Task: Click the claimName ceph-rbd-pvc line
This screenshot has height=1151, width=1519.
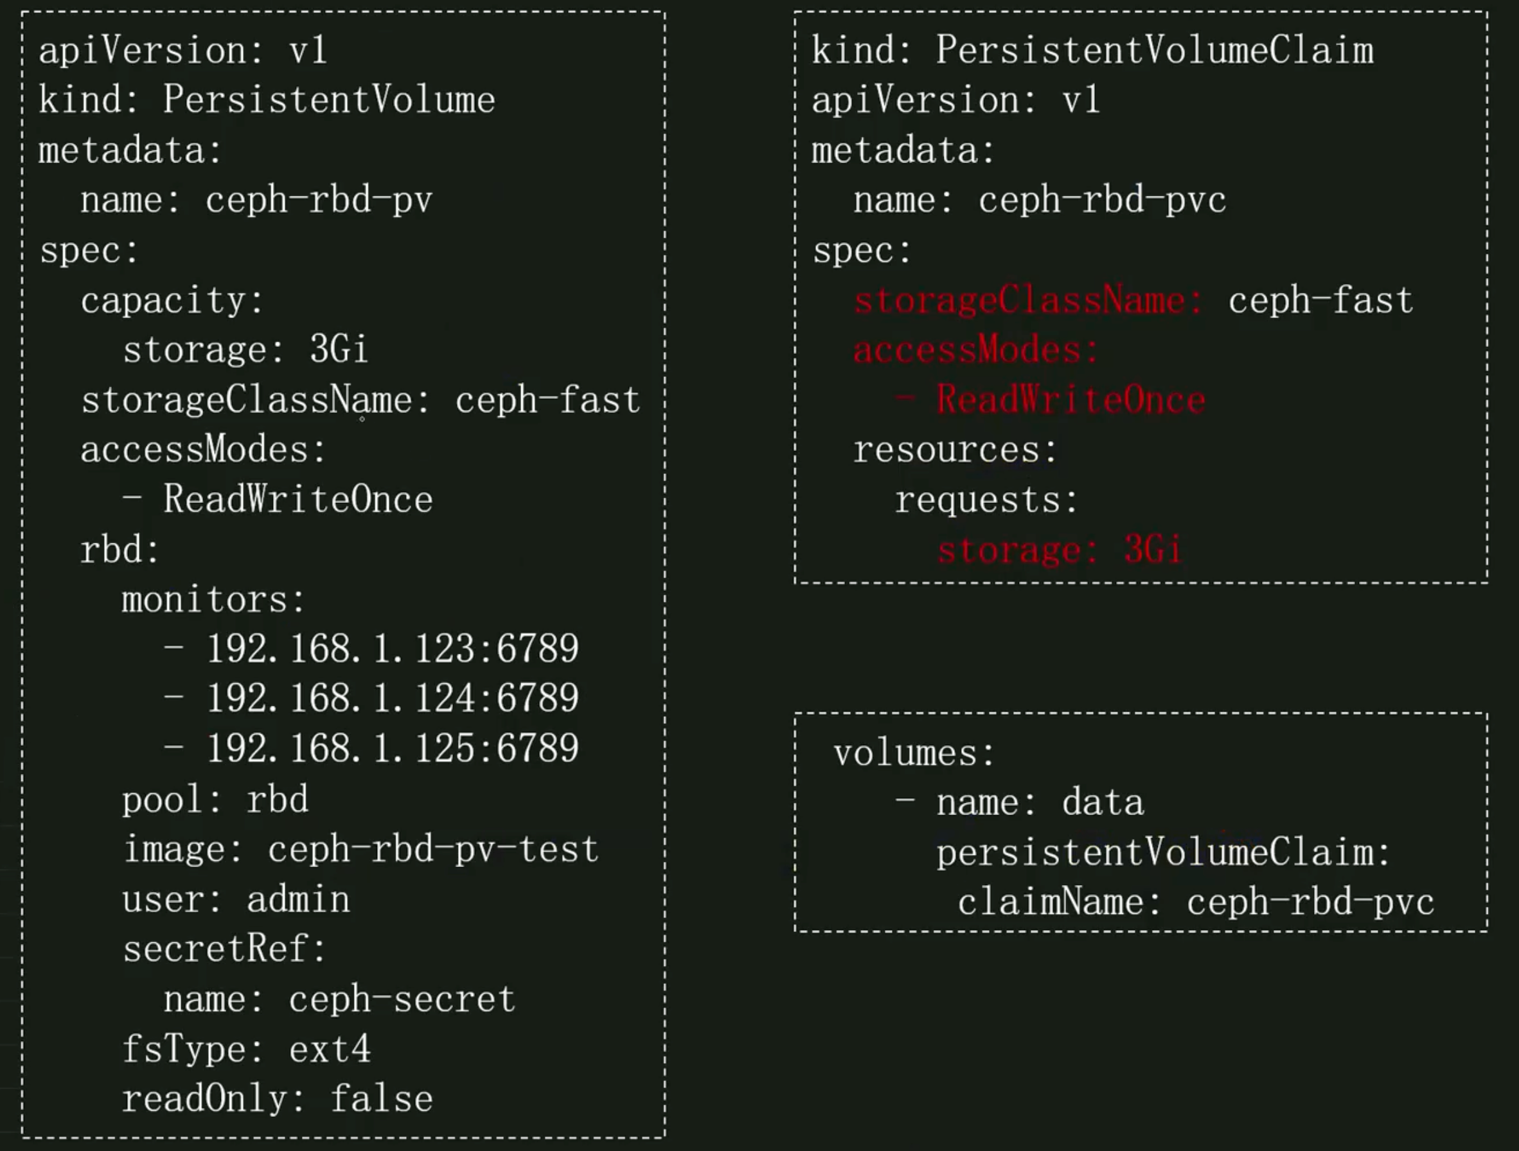Action: [1195, 902]
